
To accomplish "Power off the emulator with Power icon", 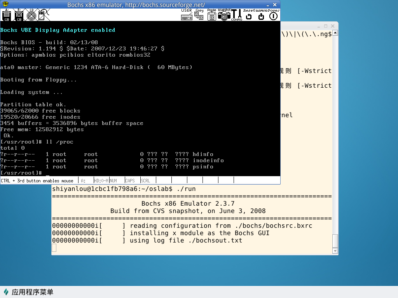I will tap(274, 15).
